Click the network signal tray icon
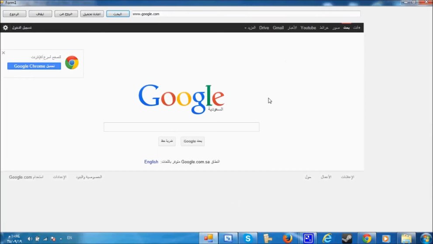 [x=45, y=238]
